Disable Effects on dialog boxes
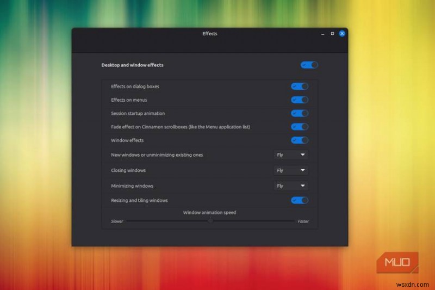Viewport: 435px width, 290px height. point(300,87)
